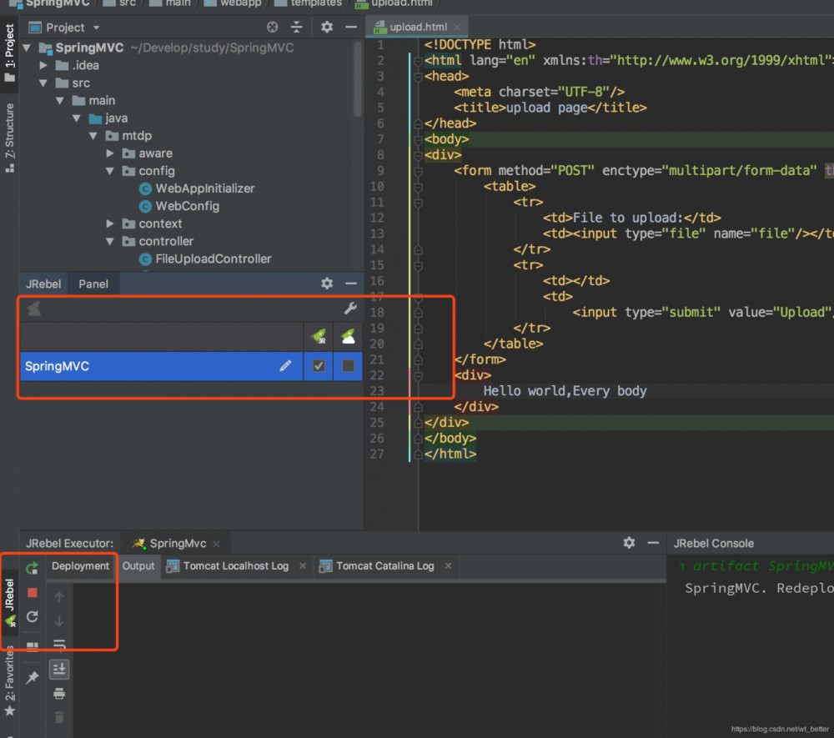Click the pencil edit icon on SpringMVC row

[285, 365]
